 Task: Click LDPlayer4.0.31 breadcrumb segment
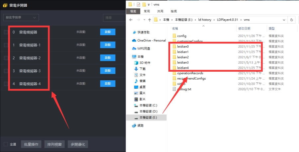point(228,20)
